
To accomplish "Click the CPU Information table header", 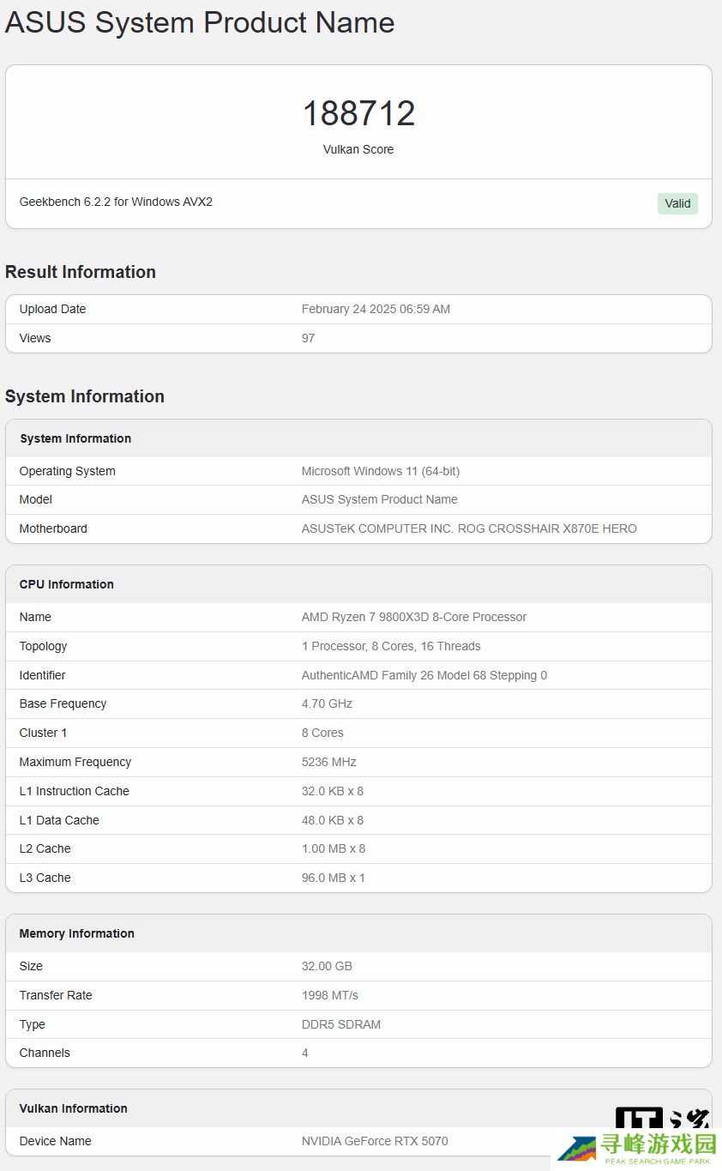I will coord(67,584).
